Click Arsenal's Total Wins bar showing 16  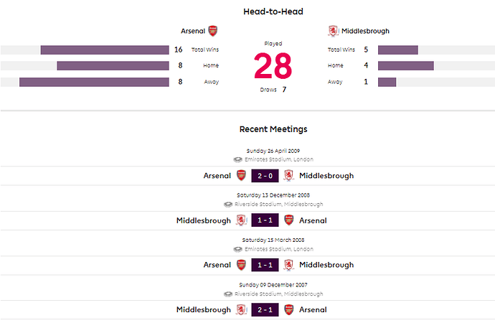[105, 50]
